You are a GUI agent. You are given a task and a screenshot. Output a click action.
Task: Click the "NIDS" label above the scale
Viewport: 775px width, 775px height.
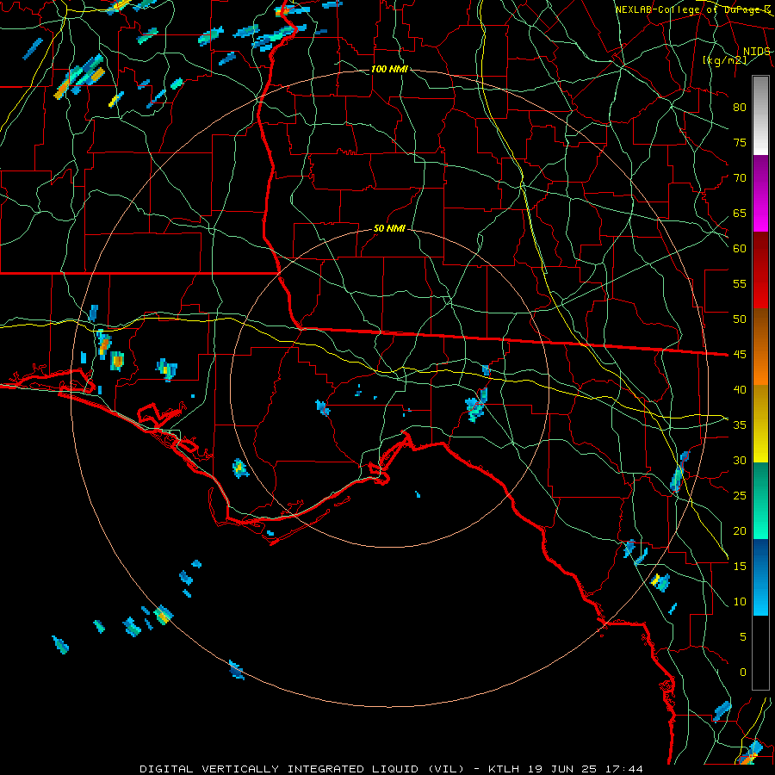[x=756, y=52]
